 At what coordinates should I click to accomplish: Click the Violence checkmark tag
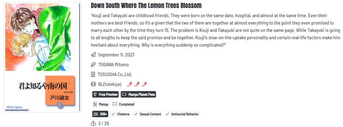point(120,114)
